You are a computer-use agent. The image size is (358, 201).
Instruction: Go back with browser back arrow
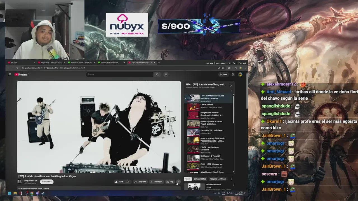point(8,68)
